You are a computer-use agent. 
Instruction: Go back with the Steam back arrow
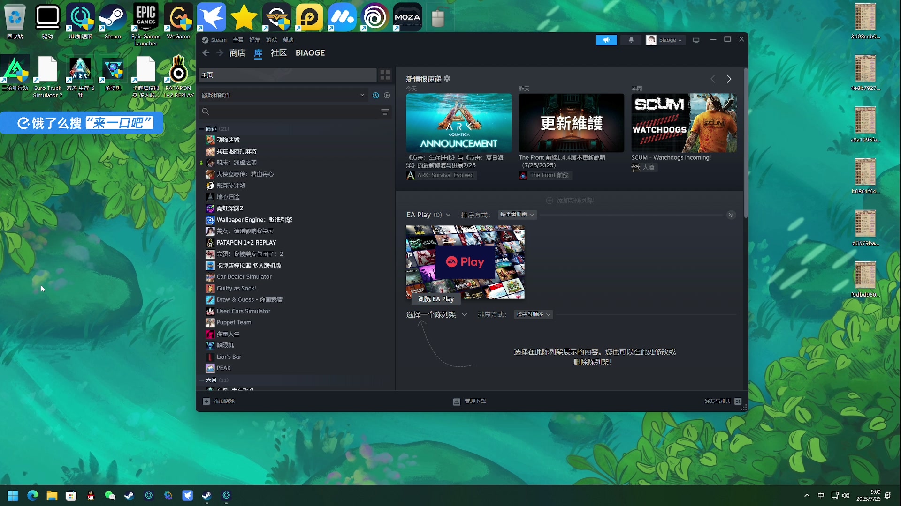tap(206, 53)
